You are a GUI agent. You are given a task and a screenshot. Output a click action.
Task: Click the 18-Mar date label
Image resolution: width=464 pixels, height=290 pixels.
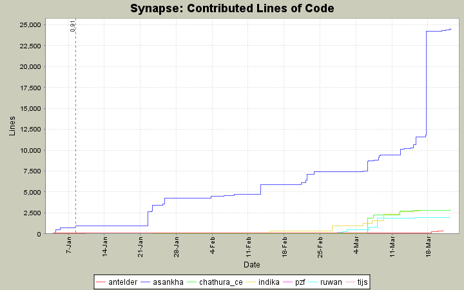[x=428, y=246]
